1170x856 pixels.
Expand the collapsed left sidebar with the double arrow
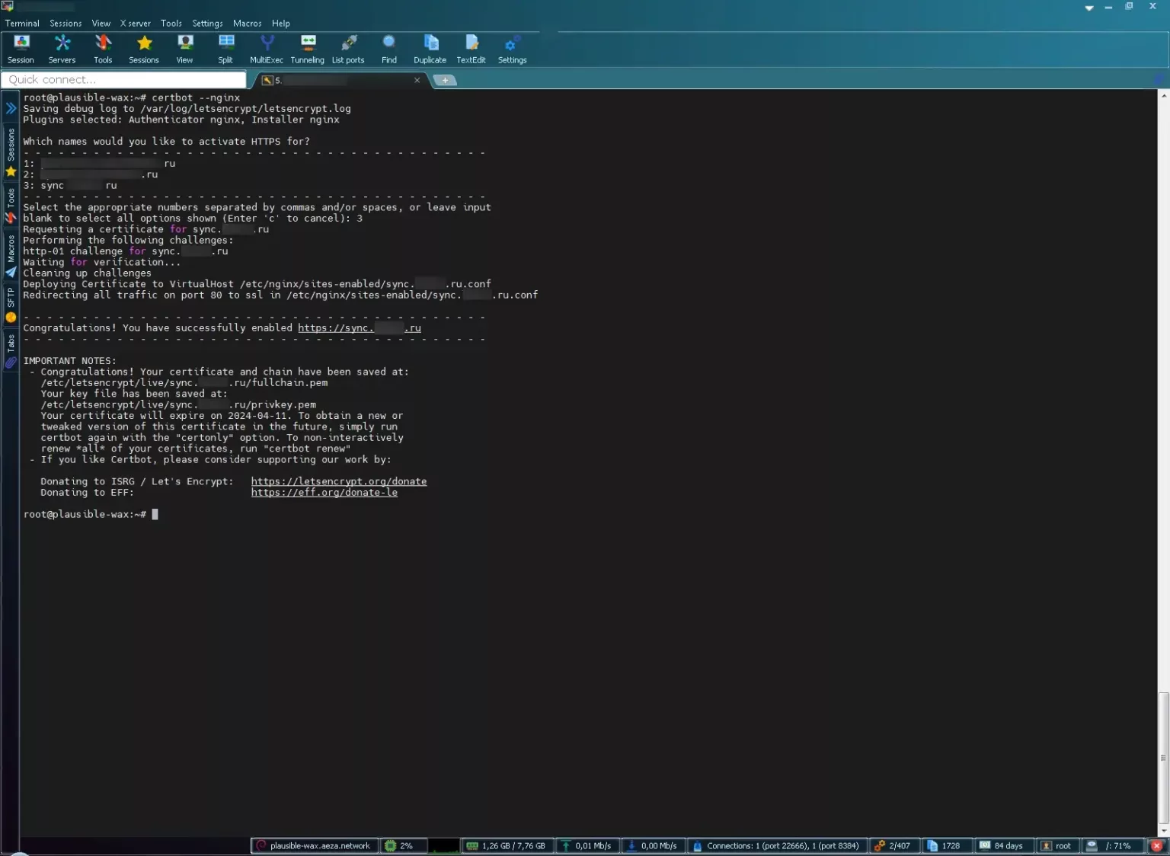[11, 108]
